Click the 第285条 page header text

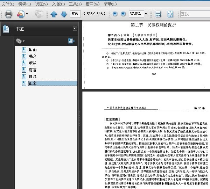pos(199,108)
